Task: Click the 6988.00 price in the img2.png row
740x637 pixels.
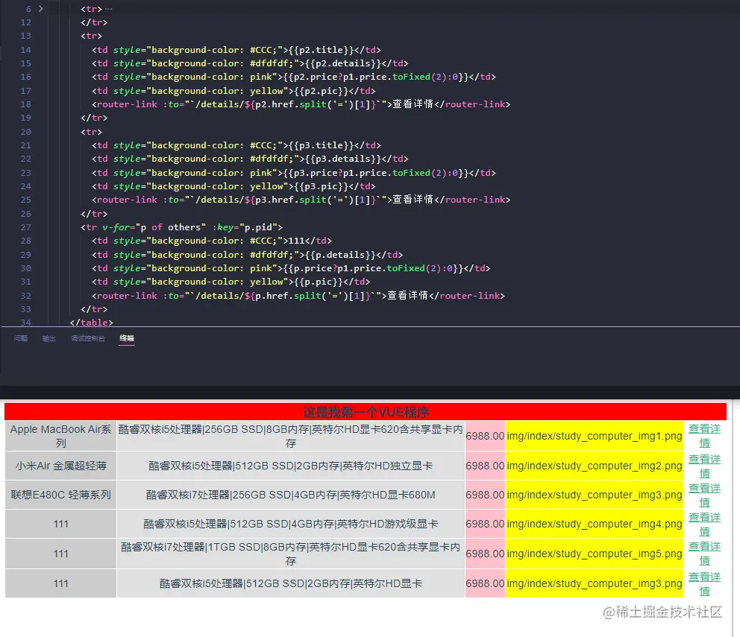Action: point(485,466)
